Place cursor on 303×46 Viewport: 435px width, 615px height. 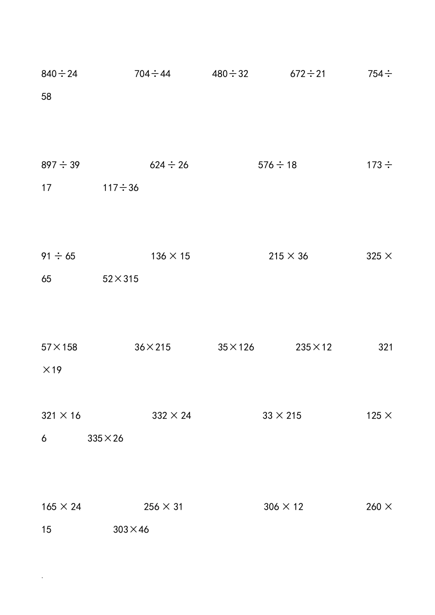click(x=131, y=529)
